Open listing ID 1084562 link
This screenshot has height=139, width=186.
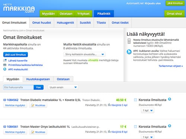click(x=11, y=100)
